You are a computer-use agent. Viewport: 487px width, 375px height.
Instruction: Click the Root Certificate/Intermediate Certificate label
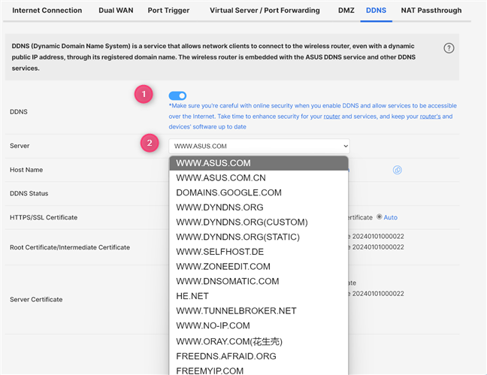70,247
